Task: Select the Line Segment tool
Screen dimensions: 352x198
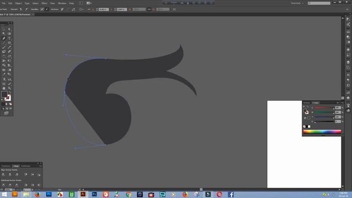Action: pos(4,43)
